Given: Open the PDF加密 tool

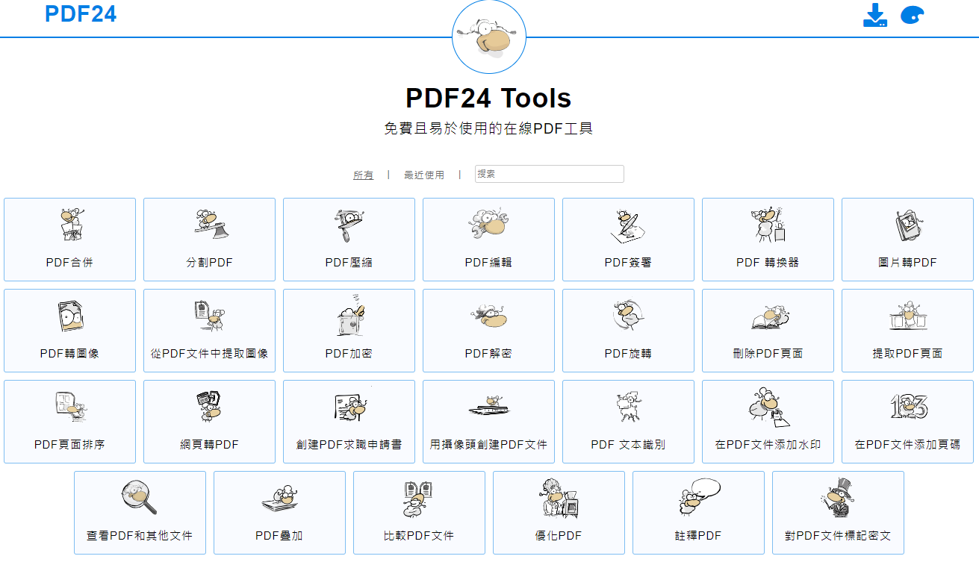Looking at the screenshot, I should (x=349, y=331).
